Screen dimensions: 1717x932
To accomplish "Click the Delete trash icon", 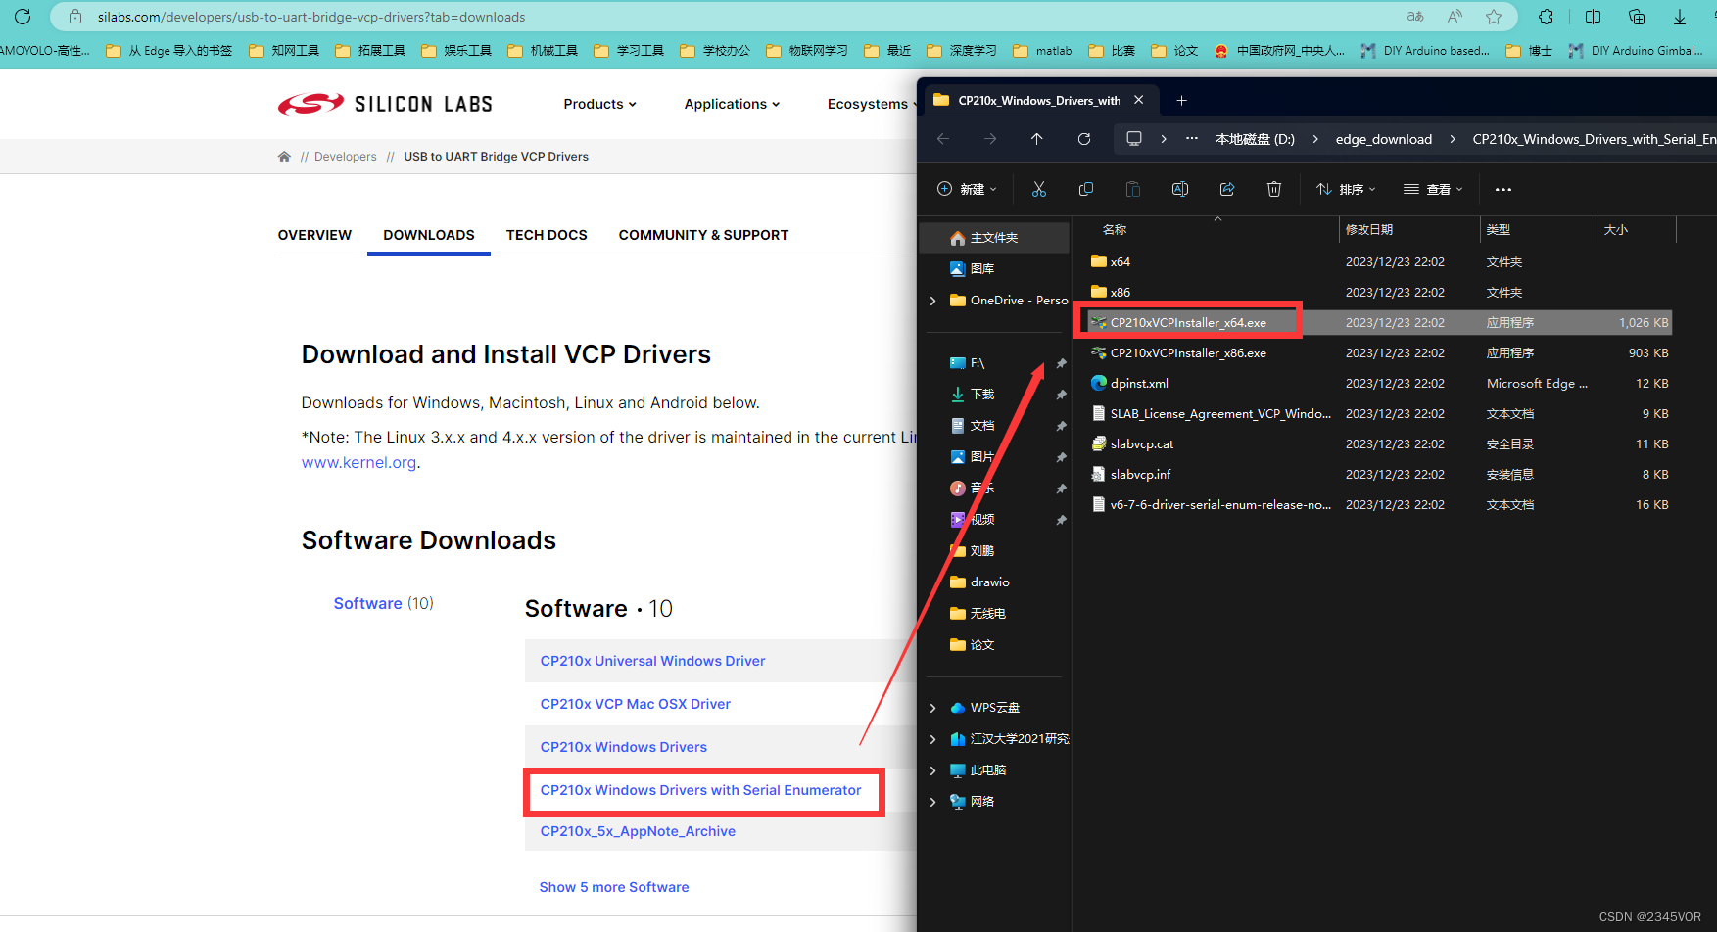I will point(1274,189).
